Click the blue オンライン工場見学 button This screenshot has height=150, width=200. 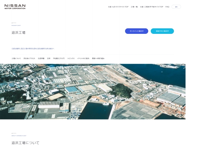coord(137,31)
